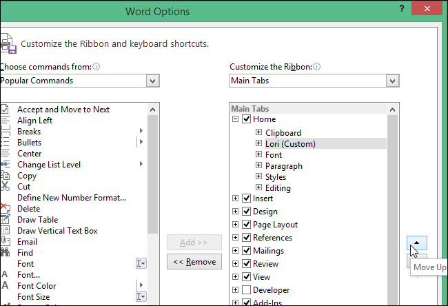Select the Page Layout tab entry
This screenshot has height=306, width=448.
275,225
